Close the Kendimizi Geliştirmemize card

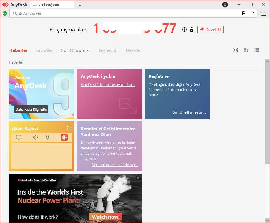point(139,124)
